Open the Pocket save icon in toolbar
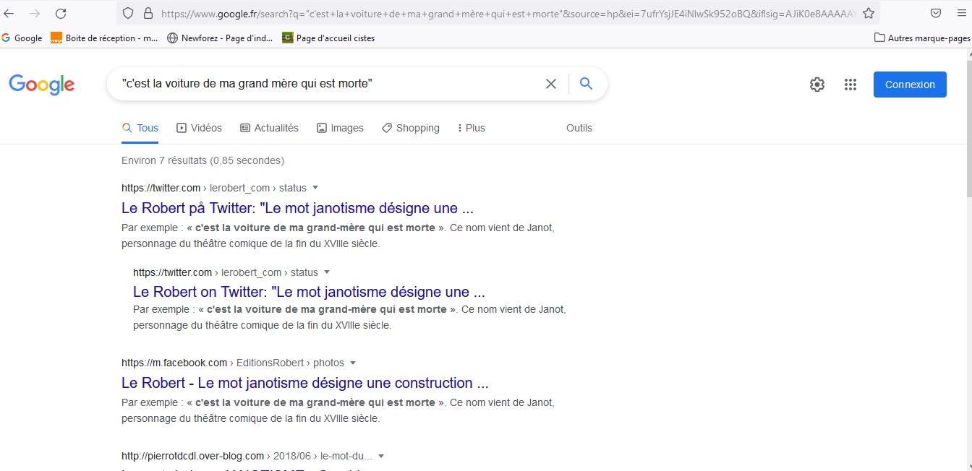Screen dimensions: 972x471 [x=935, y=13]
